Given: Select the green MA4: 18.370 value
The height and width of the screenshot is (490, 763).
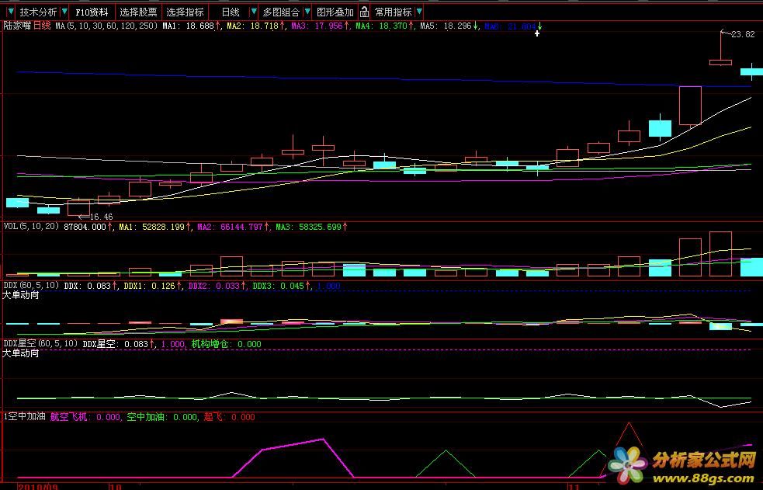Looking at the screenshot, I should tap(382, 26).
